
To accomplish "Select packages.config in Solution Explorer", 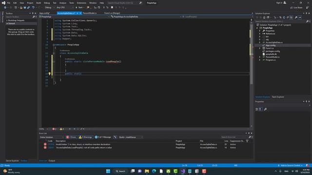I will (x=273, y=51).
